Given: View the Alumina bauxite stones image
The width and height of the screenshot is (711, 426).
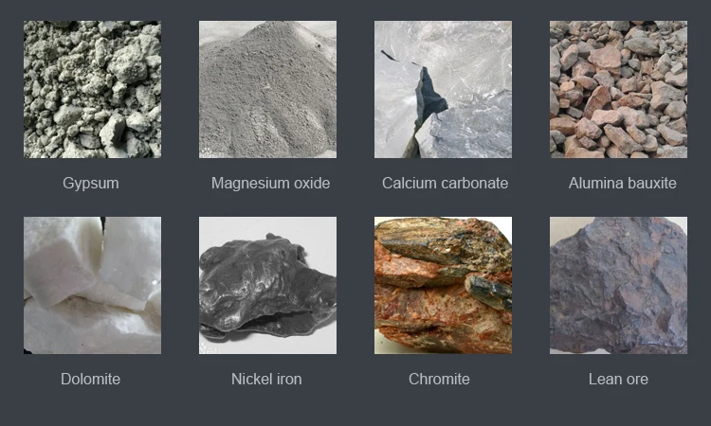Looking at the screenshot, I should (x=618, y=89).
